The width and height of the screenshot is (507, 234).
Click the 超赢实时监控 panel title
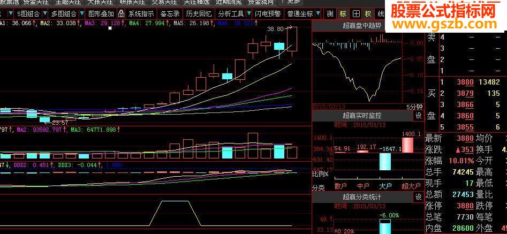pyautogui.click(x=362, y=115)
